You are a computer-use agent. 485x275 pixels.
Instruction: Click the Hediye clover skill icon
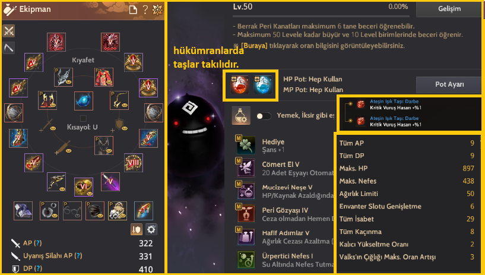246,145
